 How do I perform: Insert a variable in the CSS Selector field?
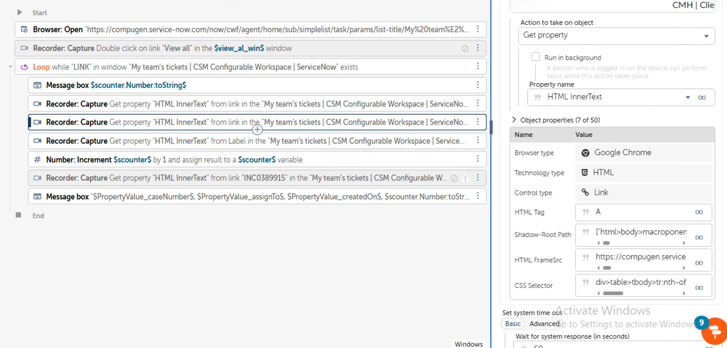699,288
